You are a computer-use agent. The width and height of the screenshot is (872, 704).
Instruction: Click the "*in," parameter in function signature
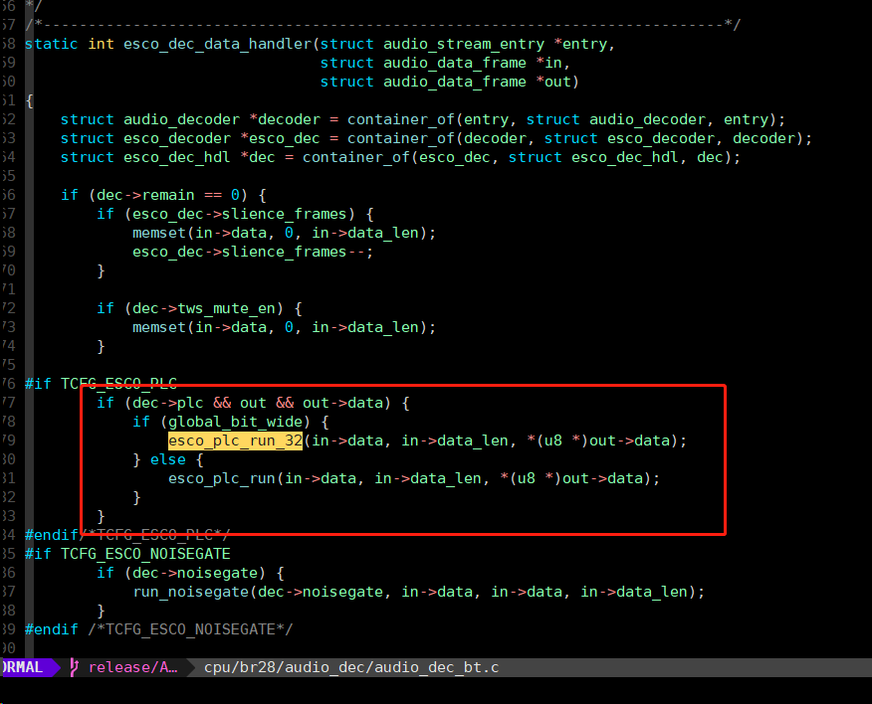[553, 63]
